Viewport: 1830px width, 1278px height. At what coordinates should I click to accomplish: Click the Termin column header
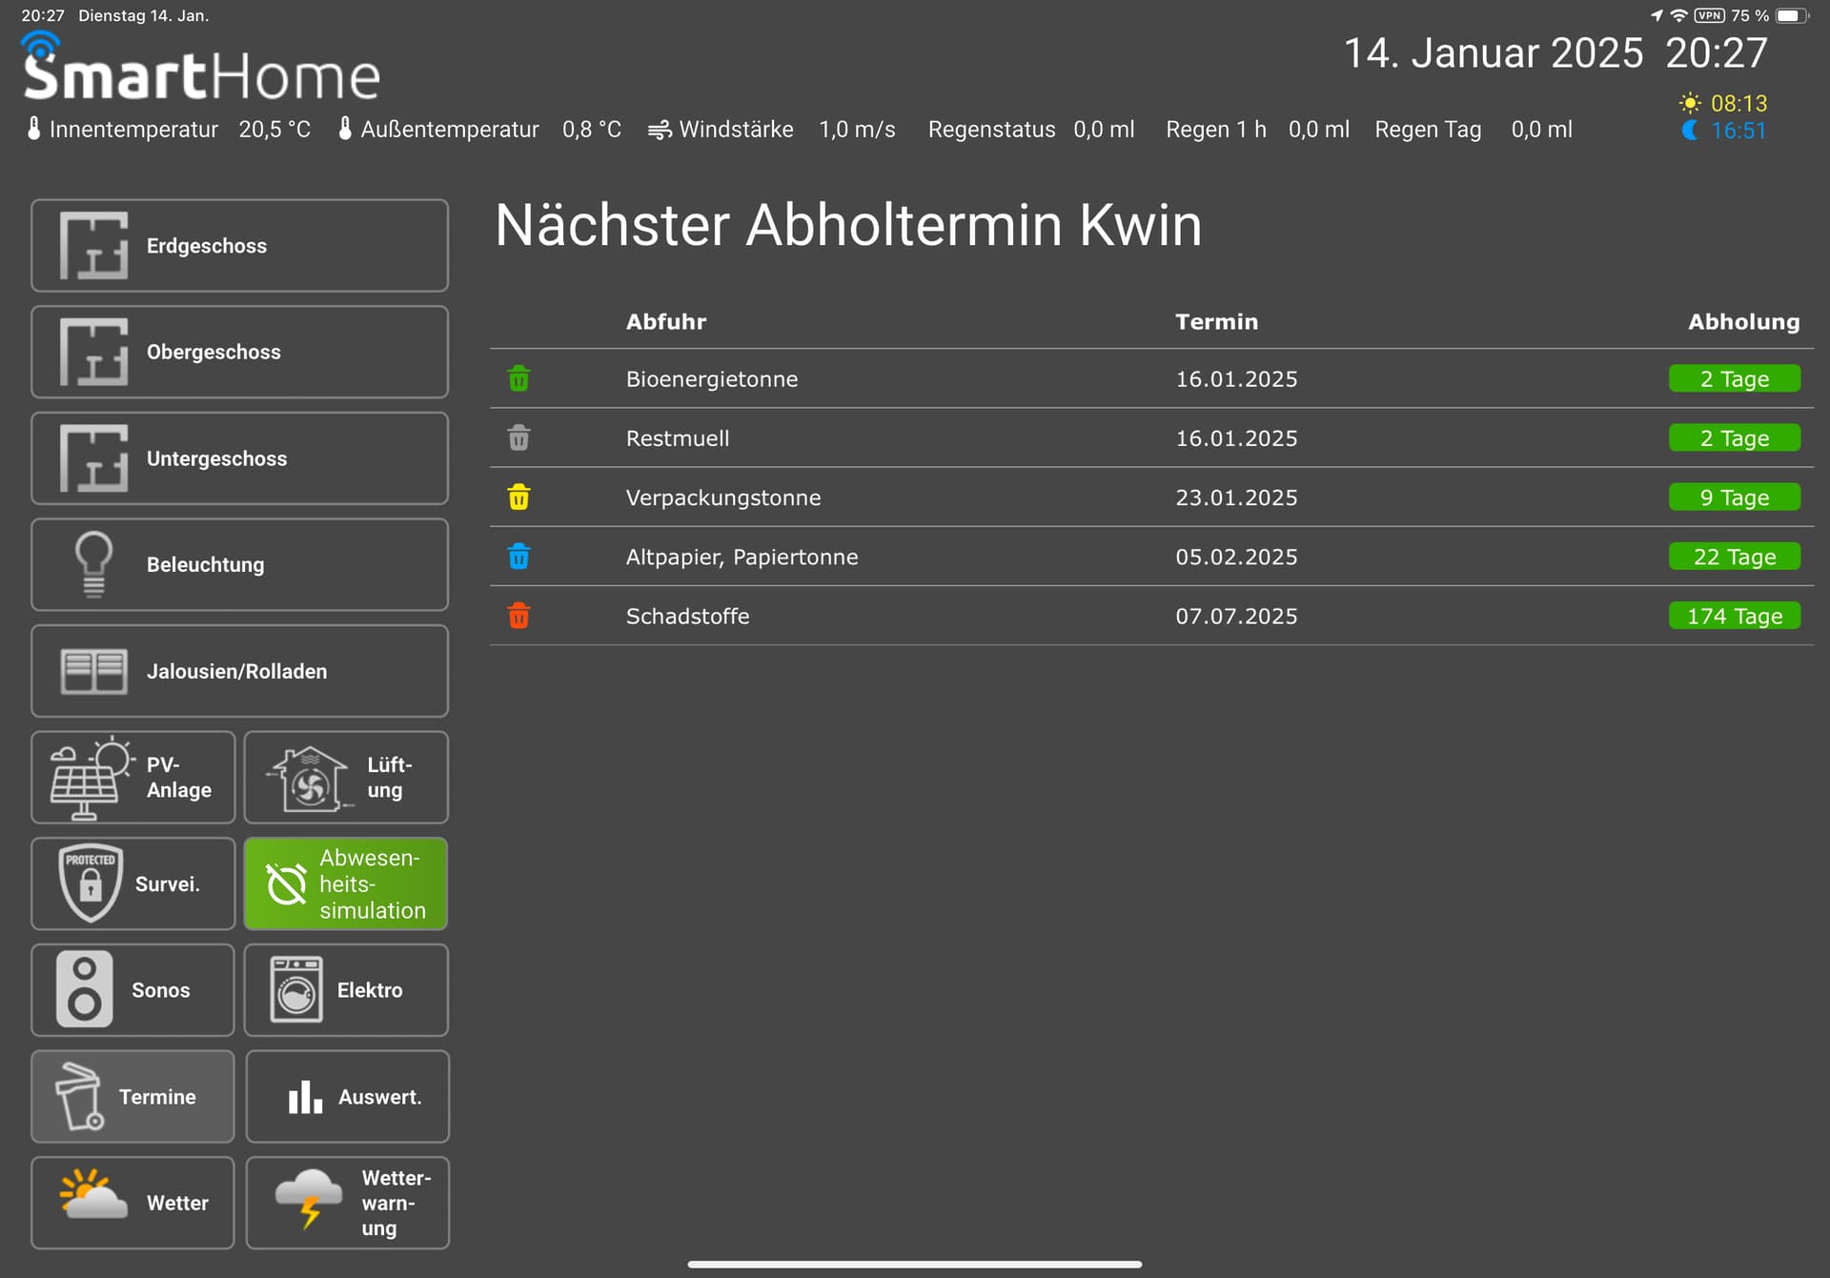pos(1216,322)
